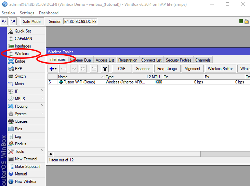The width and height of the screenshot is (250, 186).
Task: Switch to Security Profiles tab
Action: tap(179, 60)
